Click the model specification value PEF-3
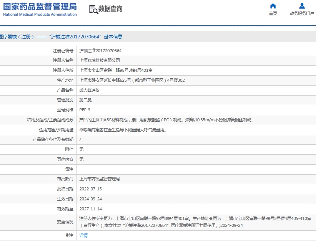This screenshot has width=316, height=243. coord(85,110)
